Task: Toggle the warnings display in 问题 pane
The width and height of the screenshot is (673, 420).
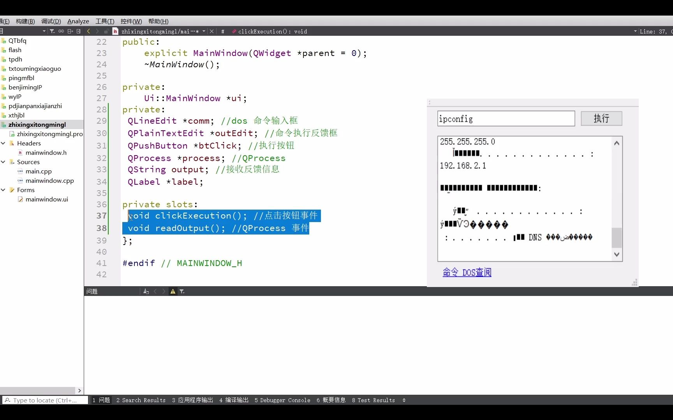Action: click(x=173, y=291)
